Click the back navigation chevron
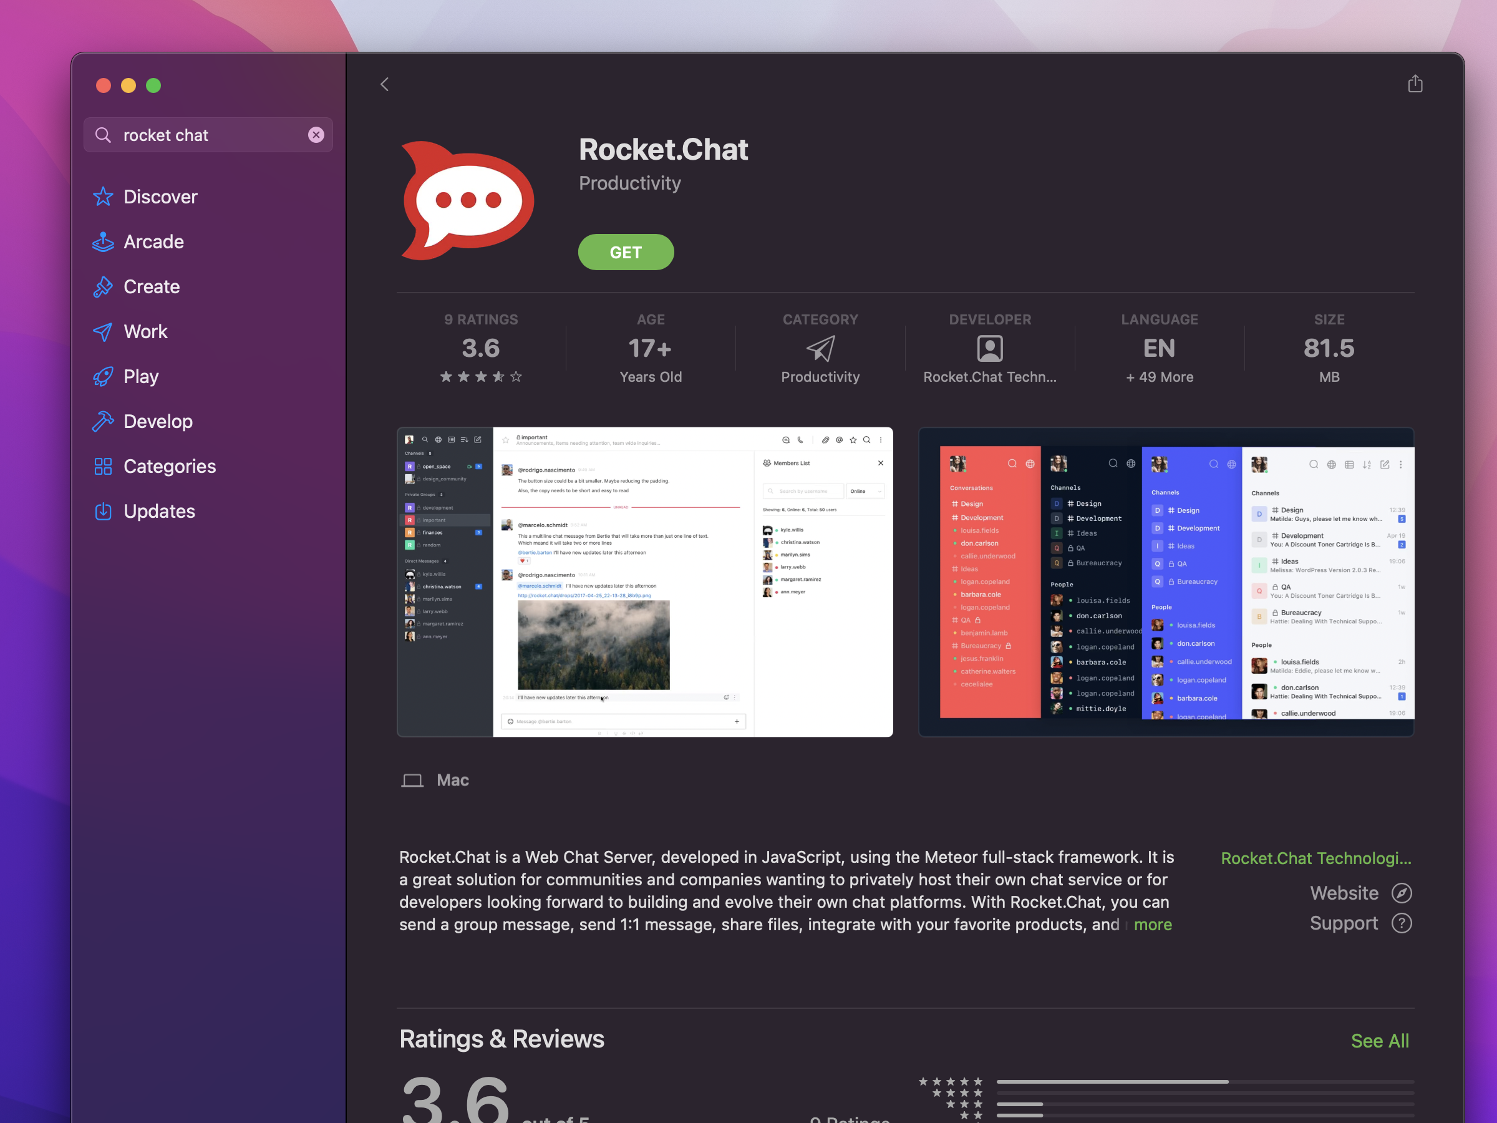 pyautogui.click(x=384, y=82)
